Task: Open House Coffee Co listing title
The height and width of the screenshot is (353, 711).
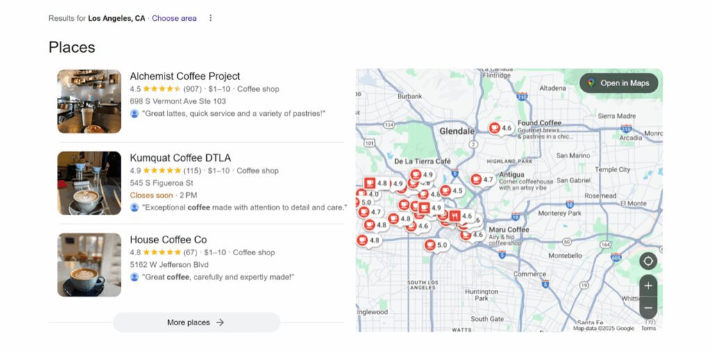Action: [x=168, y=239]
